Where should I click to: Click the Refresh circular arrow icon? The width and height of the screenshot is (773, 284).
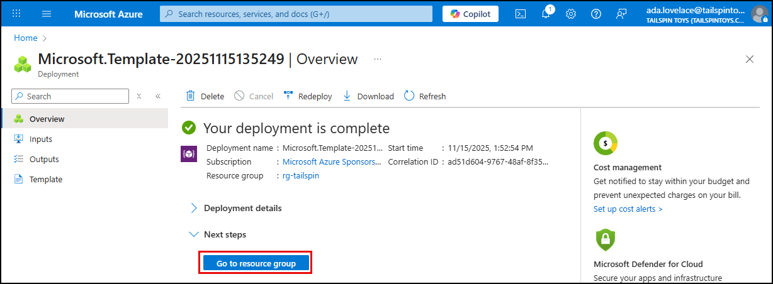(409, 96)
